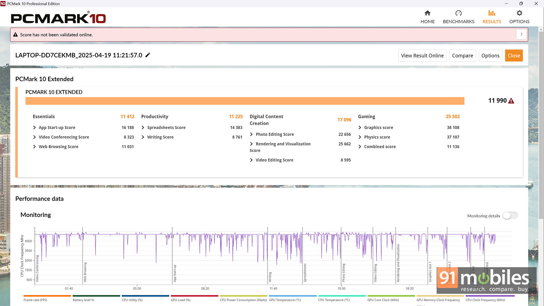544x306 pixels.
Task: Click PCMark 10 app icon in title bar
Action: click(x=3, y=4)
